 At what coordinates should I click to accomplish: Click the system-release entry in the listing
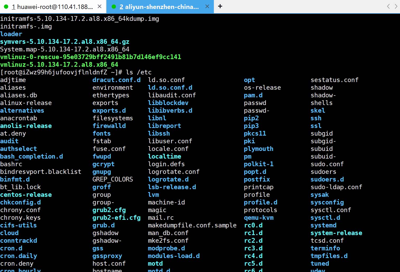click(x=336, y=233)
